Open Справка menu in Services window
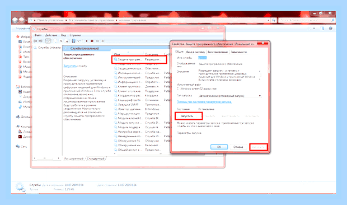This screenshot has height=205, width=347. click(75, 35)
